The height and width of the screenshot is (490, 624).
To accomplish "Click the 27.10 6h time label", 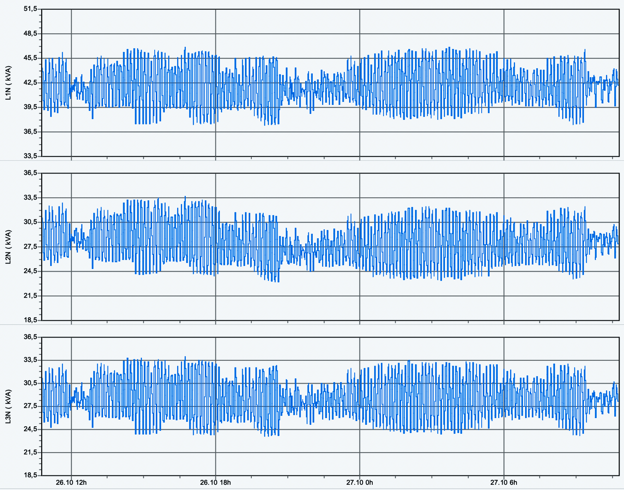I will 504,482.
